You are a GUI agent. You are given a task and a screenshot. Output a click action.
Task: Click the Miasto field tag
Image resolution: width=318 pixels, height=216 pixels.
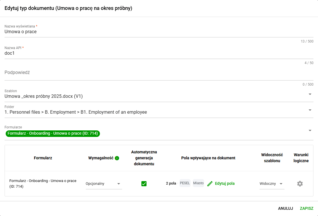click(x=198, y=183)
